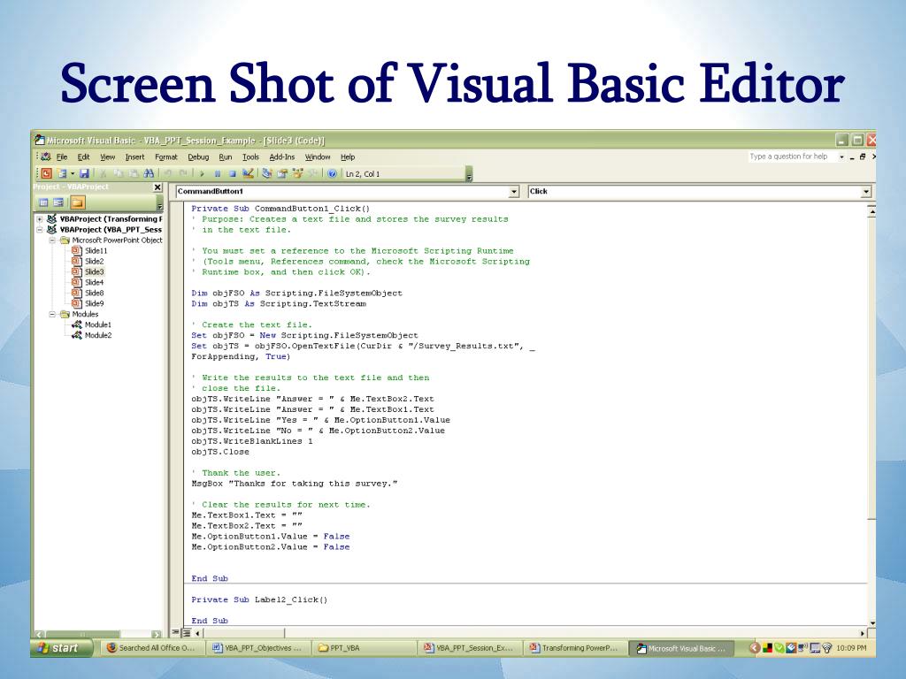Open Project Explorer from the toolbar icon
906x679 pixels.
pos(267,173)
